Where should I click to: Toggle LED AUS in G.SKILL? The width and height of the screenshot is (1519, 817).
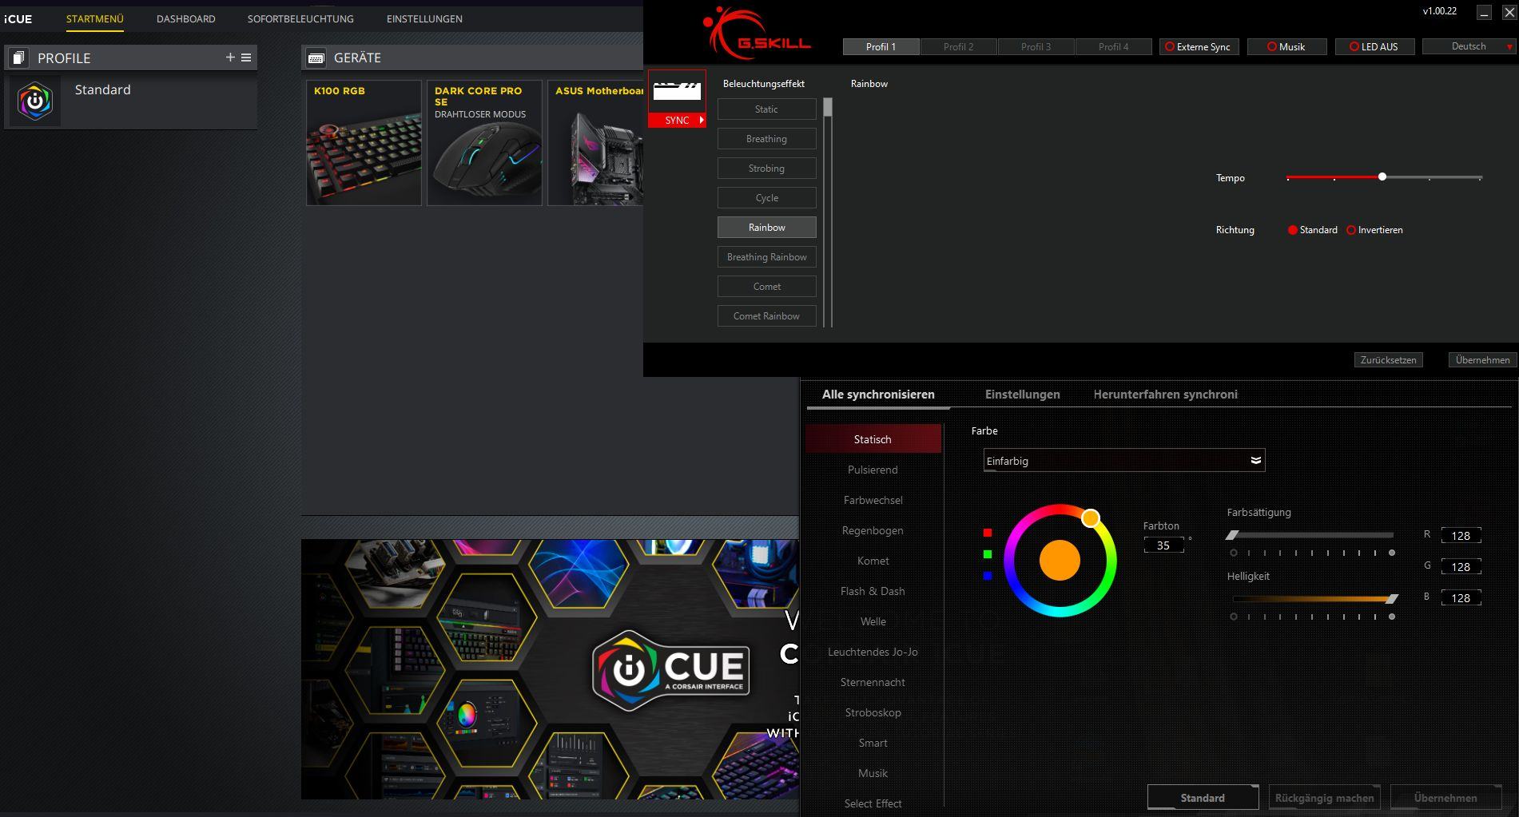[x=1374, y=47]
